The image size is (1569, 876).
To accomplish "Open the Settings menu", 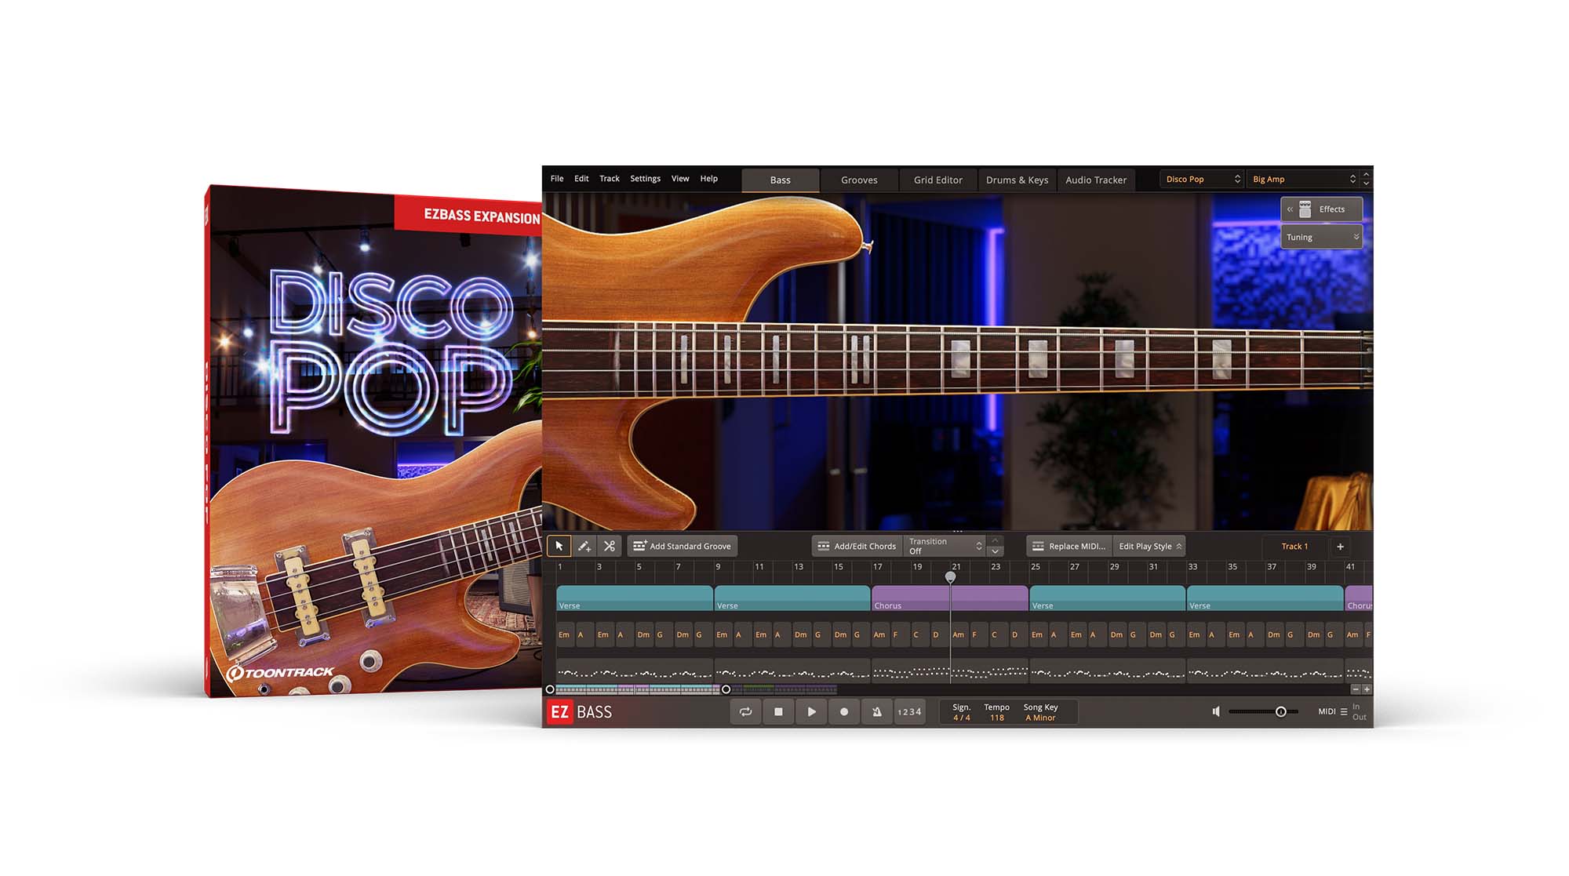I will (x=645, y=179).
